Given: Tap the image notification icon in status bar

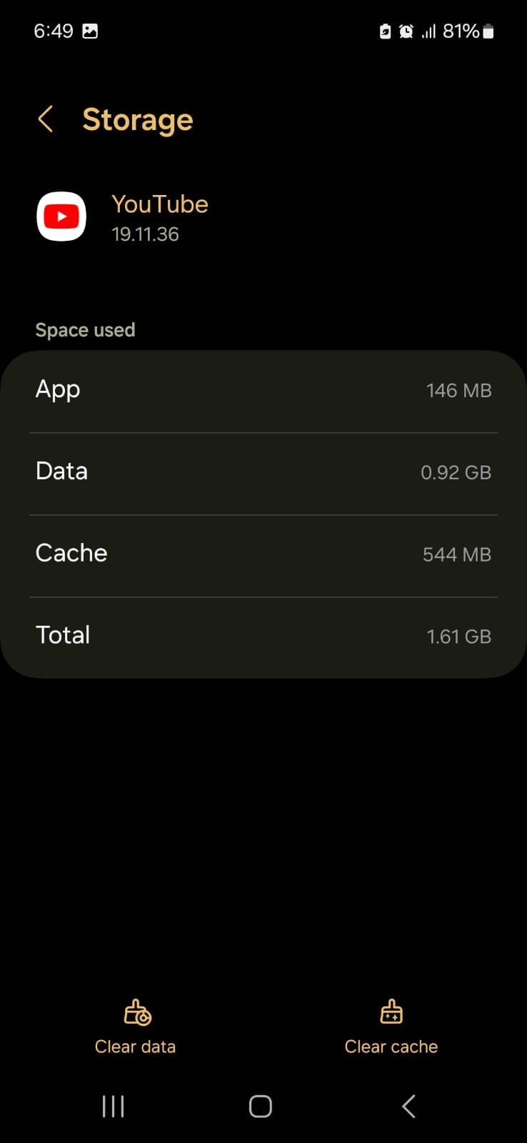Looking at the screenshot, I should tap(90, 31).
